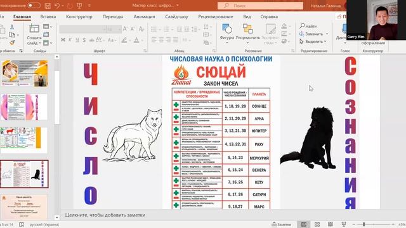Start slideshow from beginning icon in title bar
This screenshot has height=228, width=406.
[79, 6]
